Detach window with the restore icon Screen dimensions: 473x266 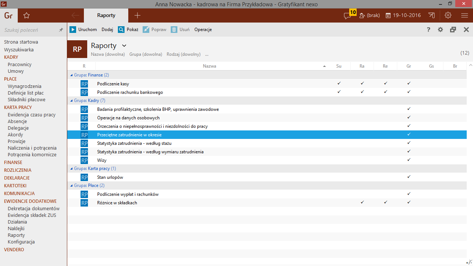453,30
